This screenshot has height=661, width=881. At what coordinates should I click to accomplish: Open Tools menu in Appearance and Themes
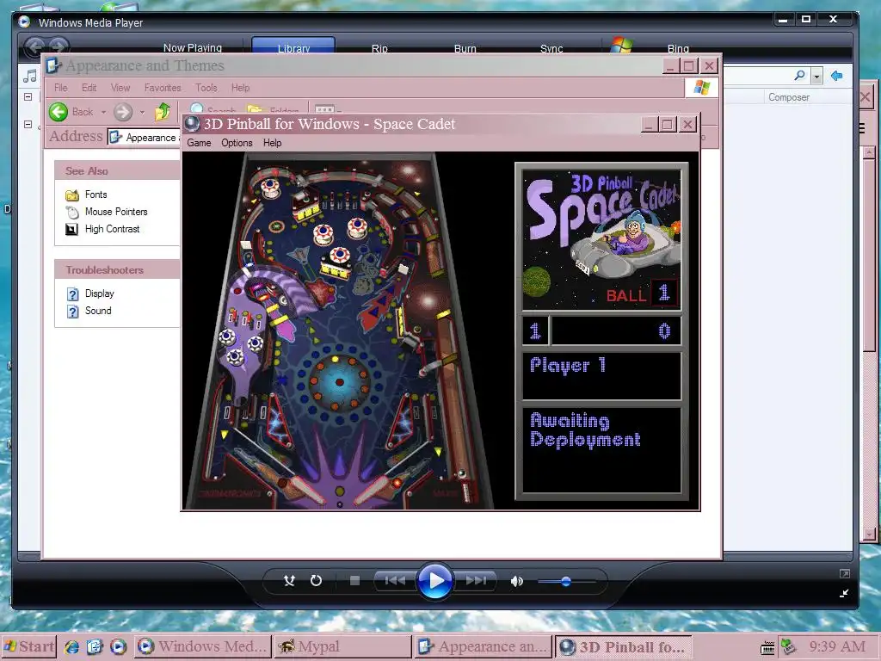(206, 88)
